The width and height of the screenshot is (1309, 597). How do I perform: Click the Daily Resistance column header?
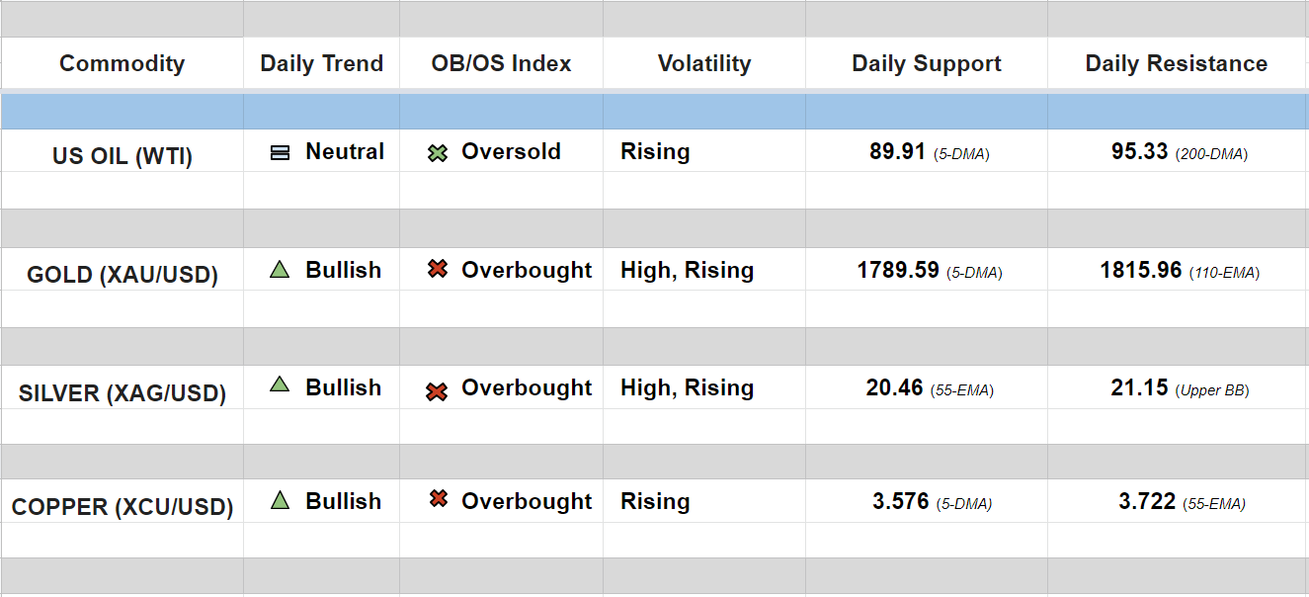[1176, 64]
